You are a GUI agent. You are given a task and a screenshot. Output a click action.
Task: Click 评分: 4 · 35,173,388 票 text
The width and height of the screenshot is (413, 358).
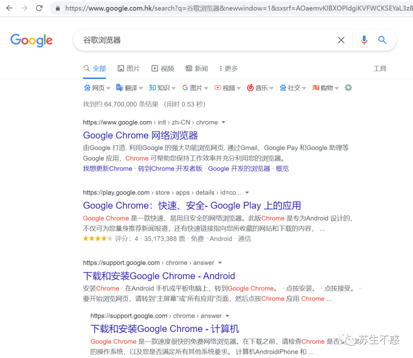pos(150,239)
